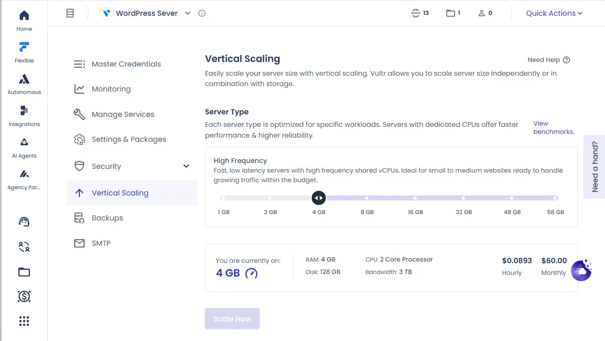
Task: Click the floating cloud rocket icon
Action: (581, 270)
